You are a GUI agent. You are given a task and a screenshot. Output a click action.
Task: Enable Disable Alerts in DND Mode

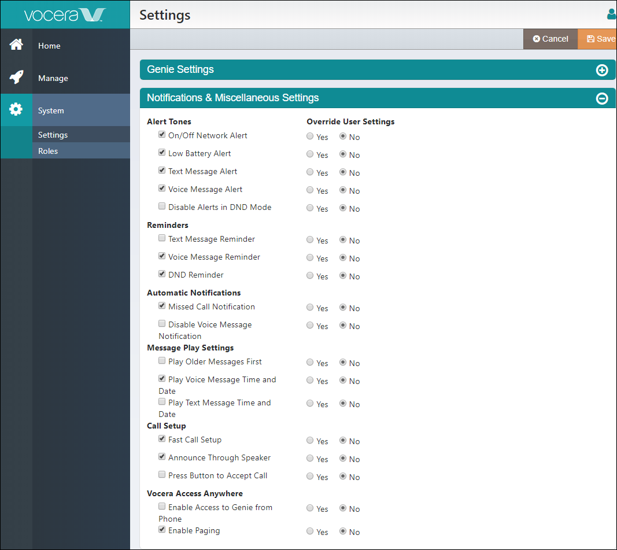(162, 206)
